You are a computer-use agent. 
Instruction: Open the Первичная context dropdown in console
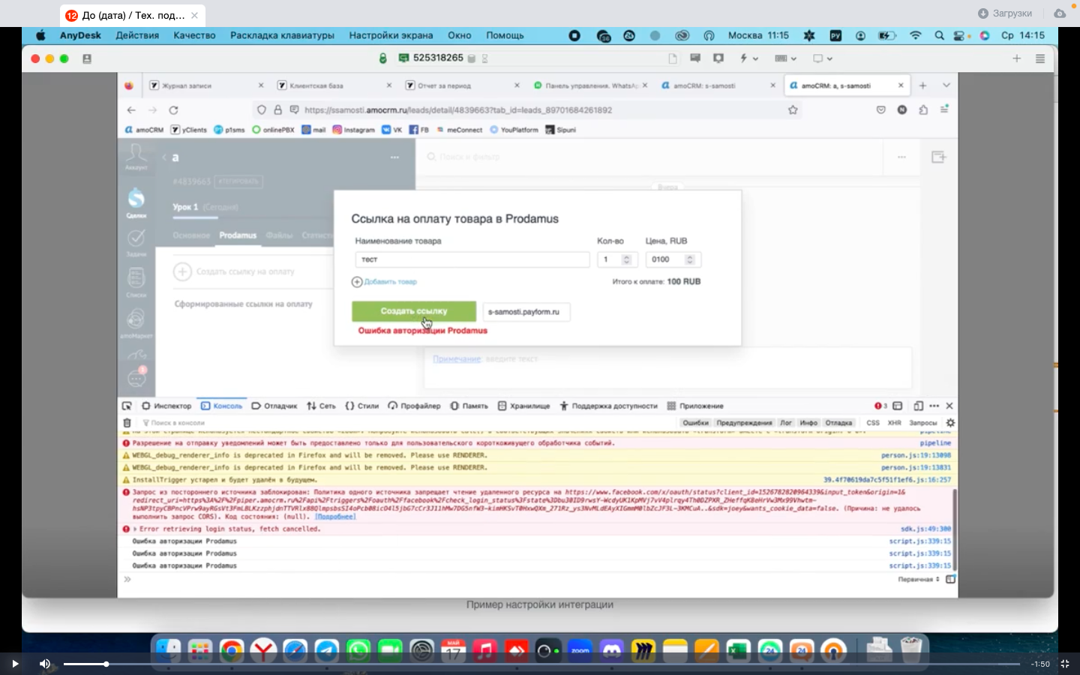coord(918,580)
